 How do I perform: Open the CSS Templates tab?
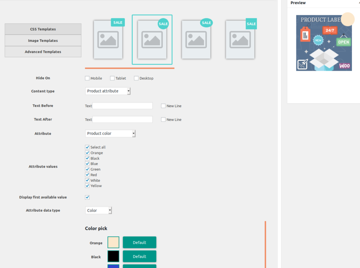43,29
